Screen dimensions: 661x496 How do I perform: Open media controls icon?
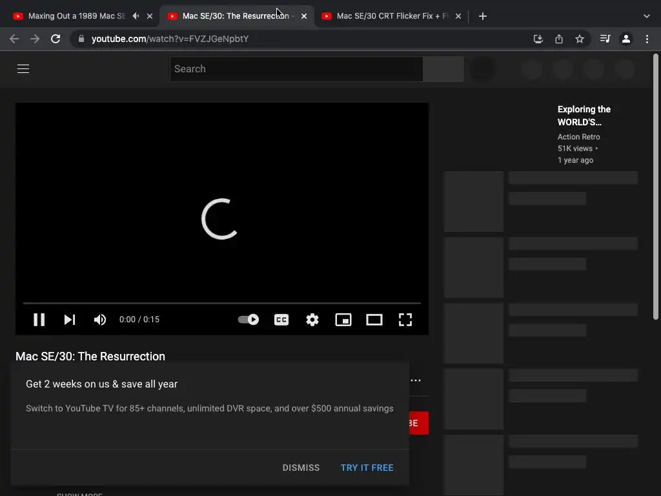coord(605,39)
